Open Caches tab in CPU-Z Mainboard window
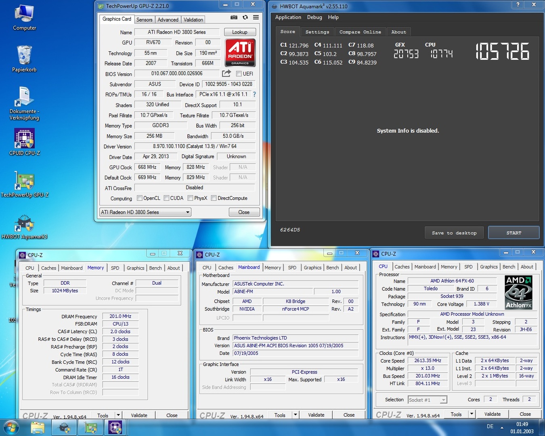Screen dimensions: 545x436 point(226,268)
